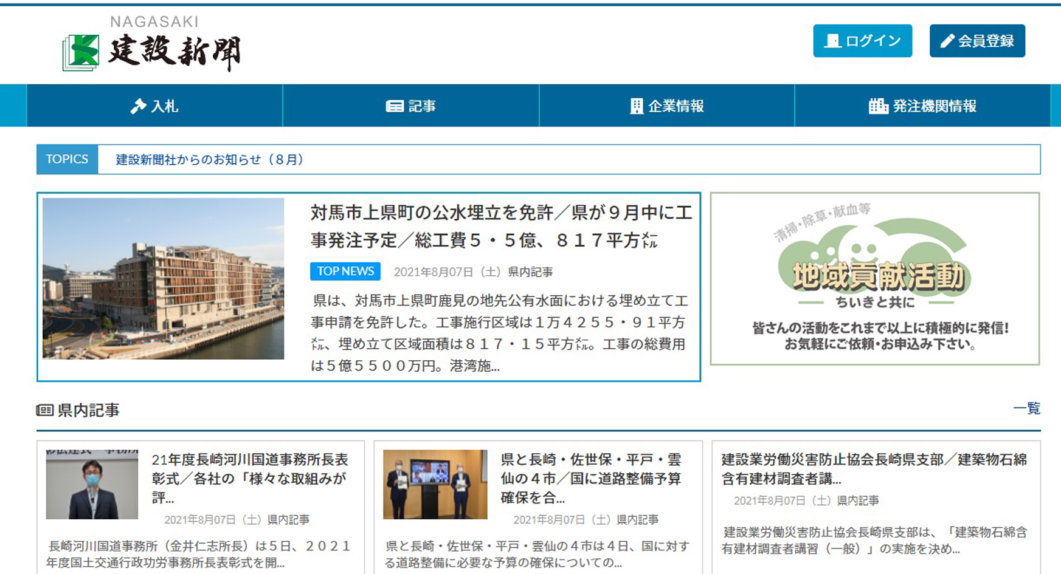The height and width of the screenshot is (574, 1061).
Task: Click the news icon beside 県内記事 heading
Action: [x=44, y=411]
